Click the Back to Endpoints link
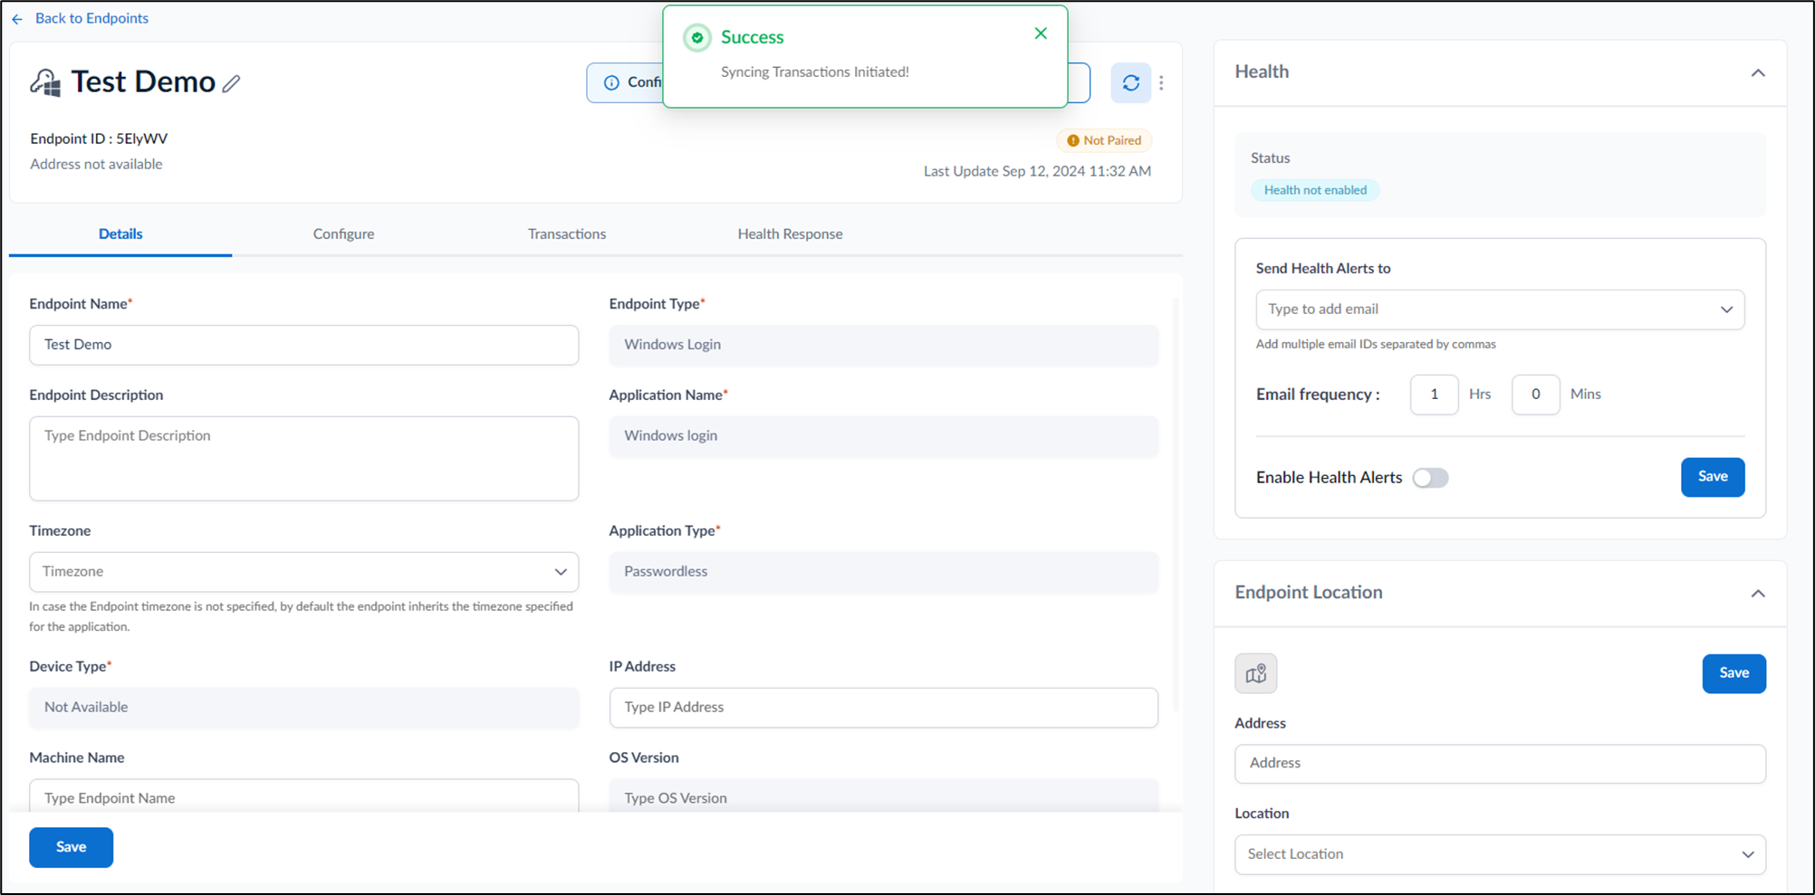 click(x=91, y=18)
